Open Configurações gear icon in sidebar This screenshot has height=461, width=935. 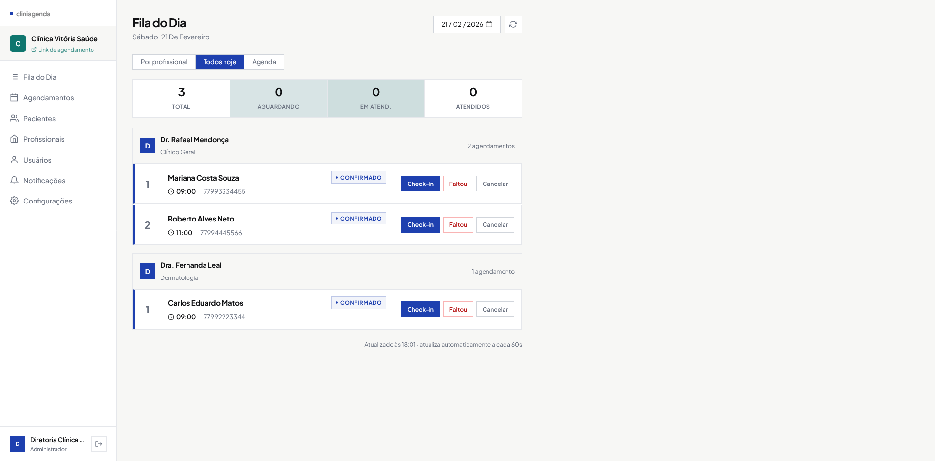(x=14, y=201)
